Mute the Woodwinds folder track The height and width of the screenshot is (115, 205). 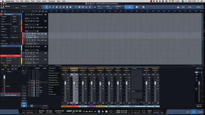[26, 15]
